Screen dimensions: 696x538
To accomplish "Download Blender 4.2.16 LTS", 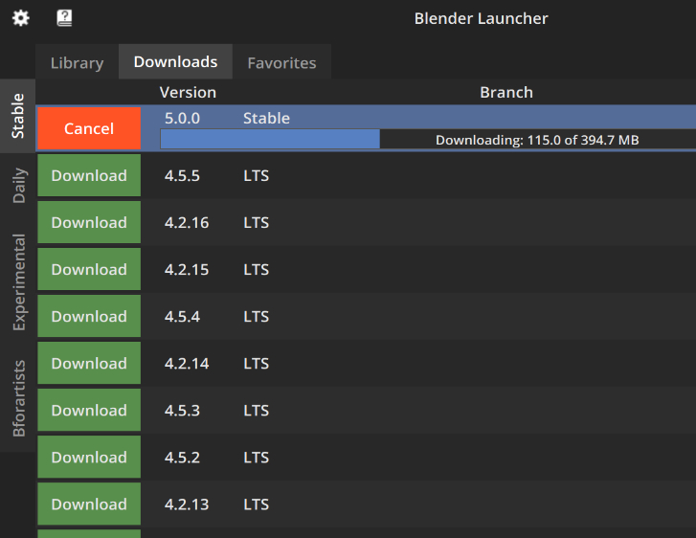I will (x=89, y=222).
